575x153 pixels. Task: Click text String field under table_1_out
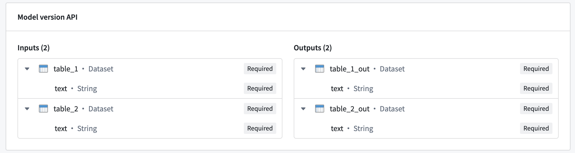point(352,89)
